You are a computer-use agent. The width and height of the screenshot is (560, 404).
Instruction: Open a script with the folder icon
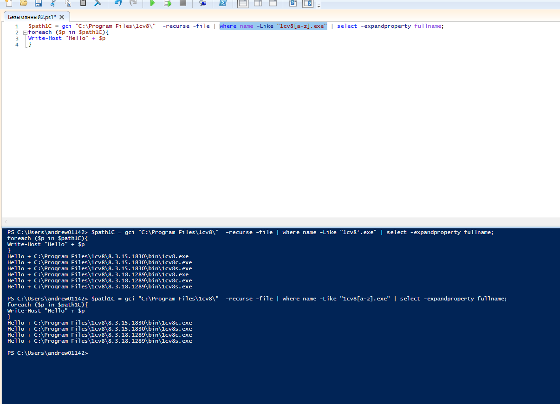pos(23,3)
